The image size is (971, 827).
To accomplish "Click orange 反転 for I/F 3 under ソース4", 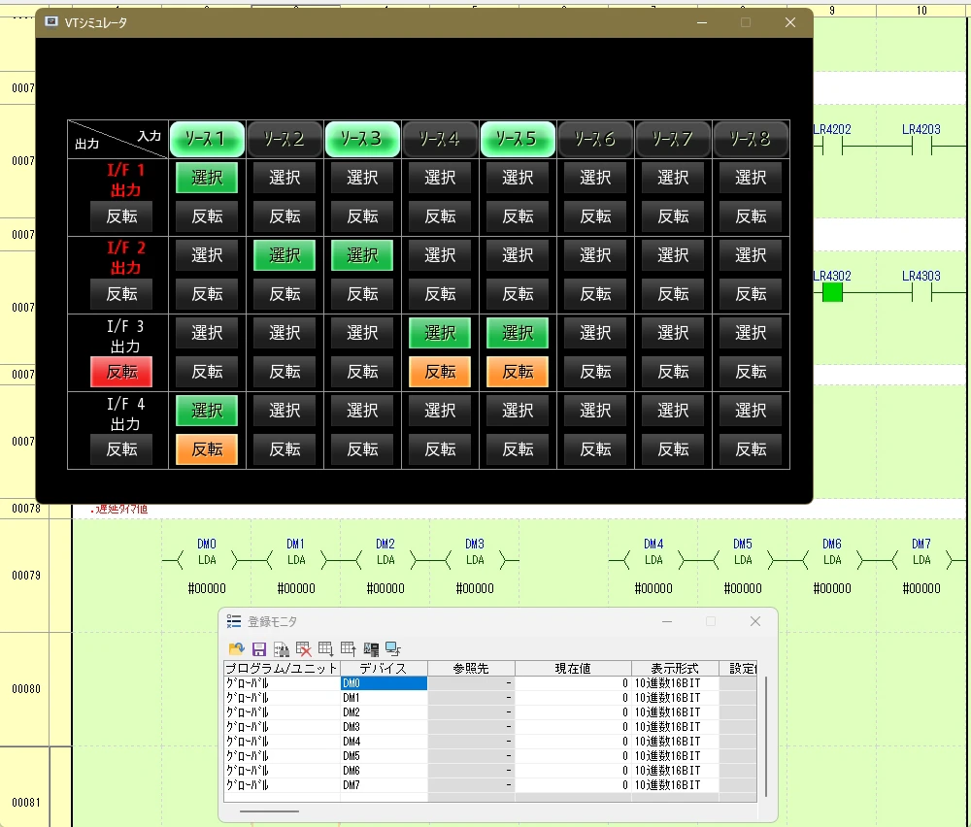I will coord(440,372).
